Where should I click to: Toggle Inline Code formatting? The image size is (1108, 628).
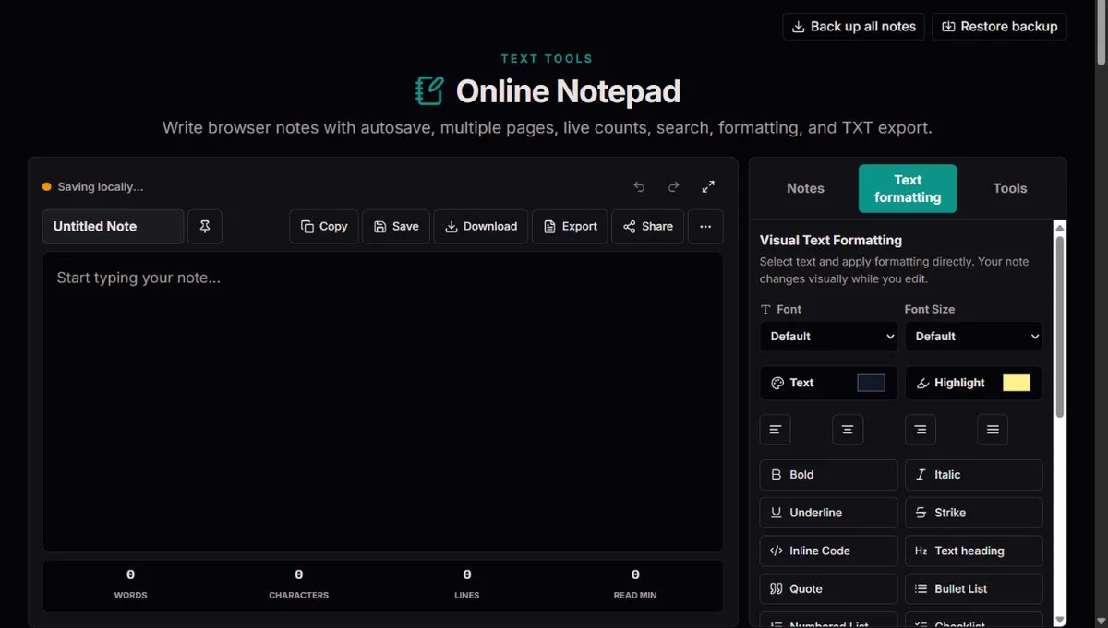click(x=828, y=551)
